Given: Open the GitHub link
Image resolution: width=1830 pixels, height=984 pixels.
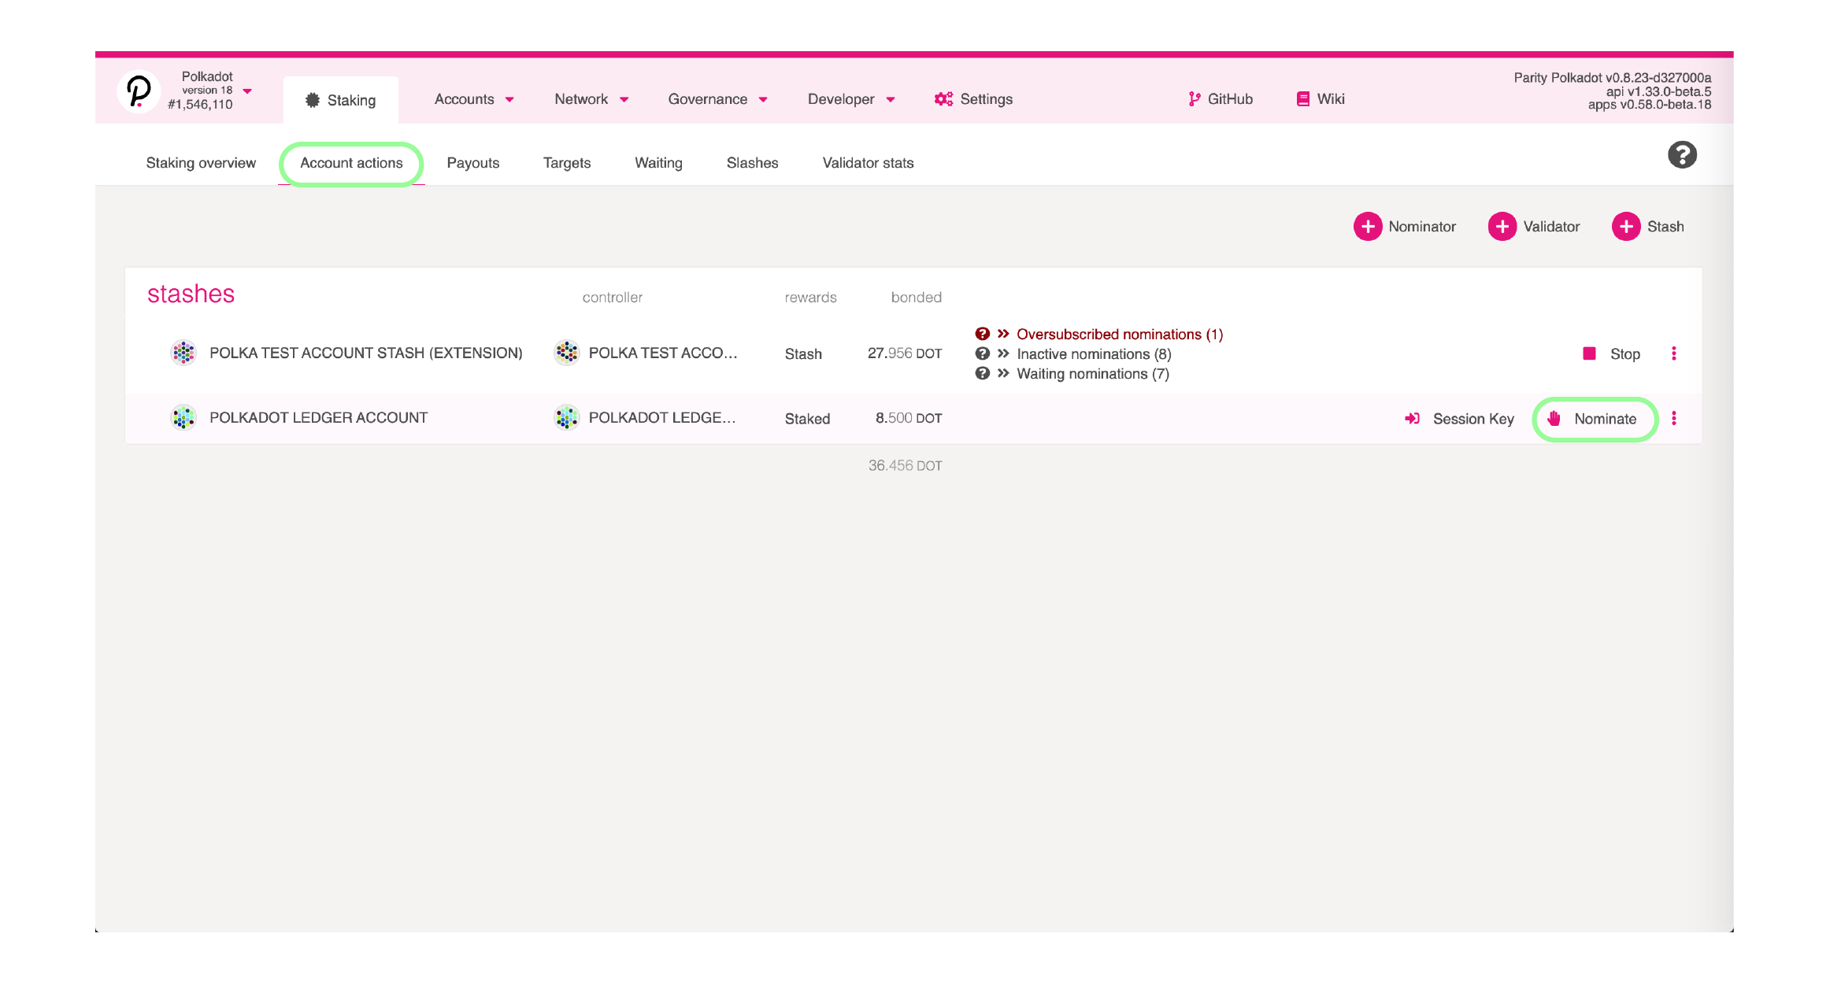Looking at the screenshot, I should coord(1230,99).
